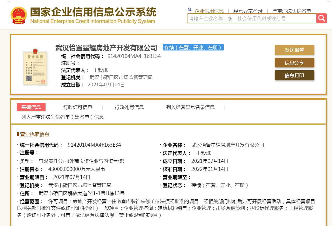Click the national emblem logo icon
Viewport: 332px width, 226px height.
(19, 15)
